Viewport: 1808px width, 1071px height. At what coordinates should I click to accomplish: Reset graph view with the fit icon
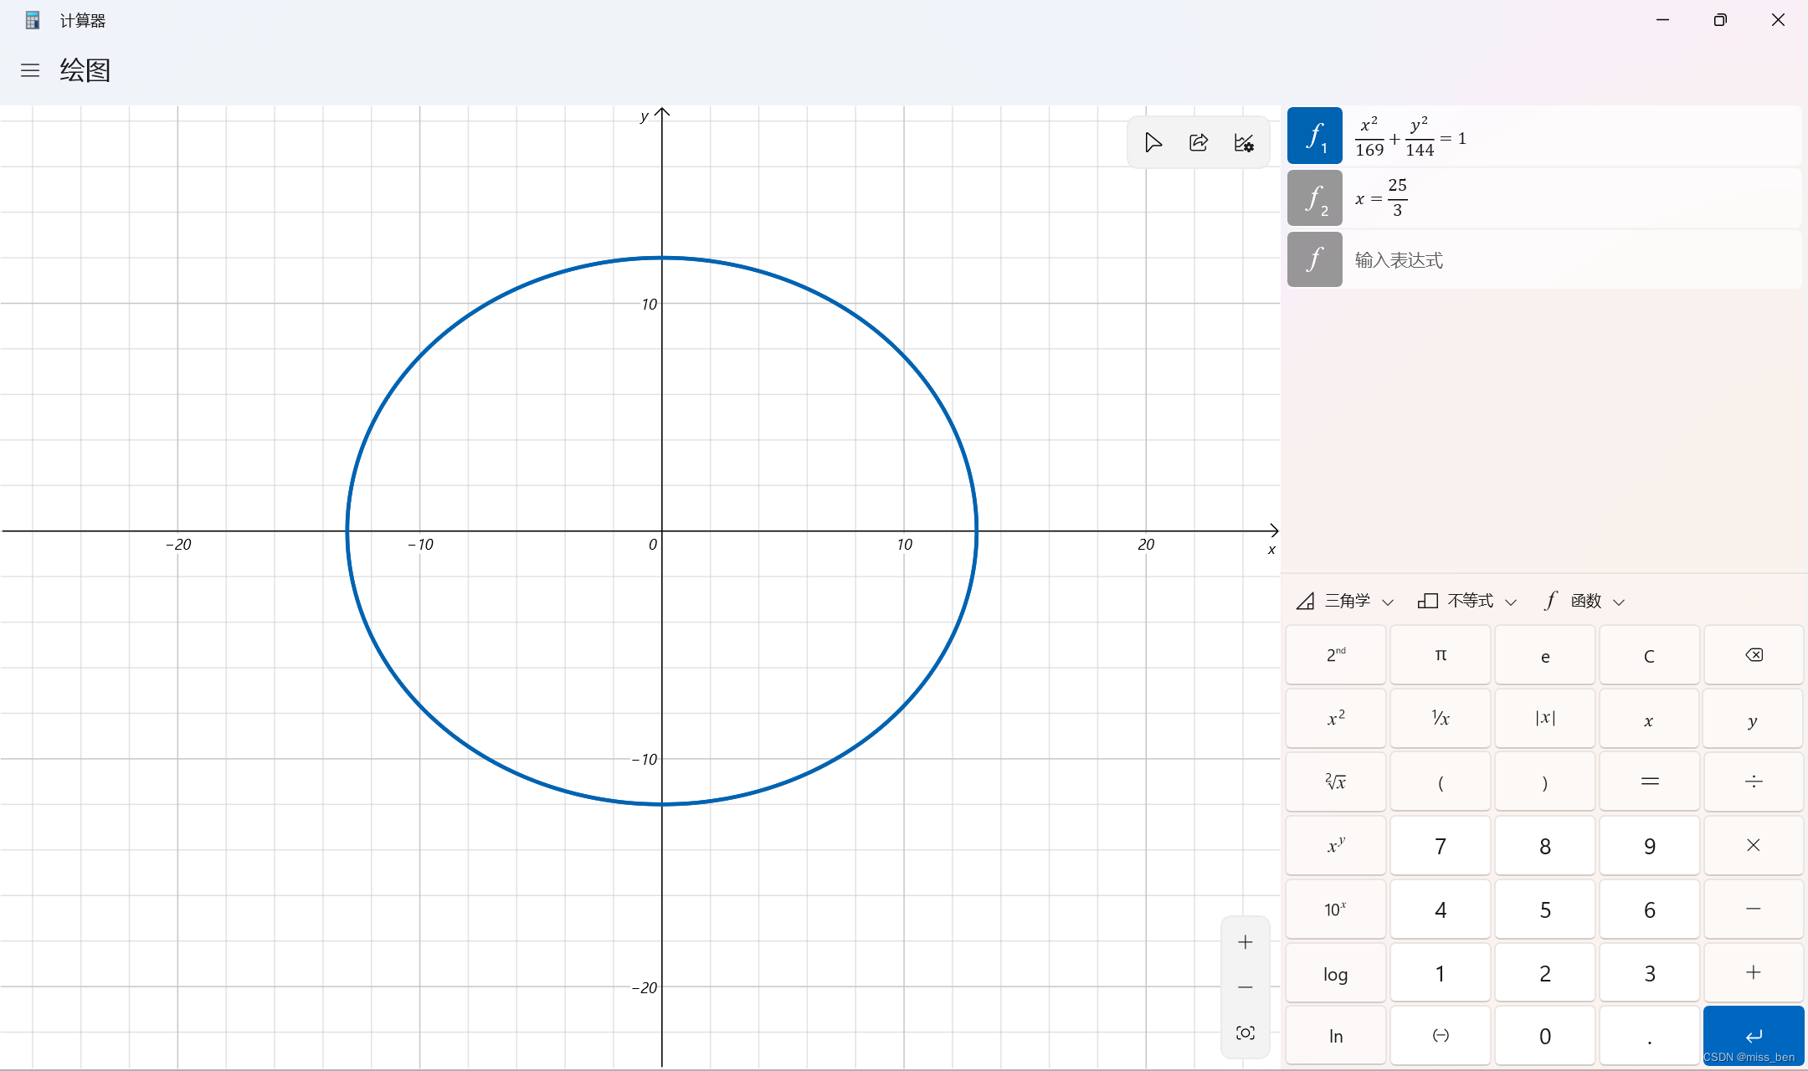click(x=1246, y=1033)
